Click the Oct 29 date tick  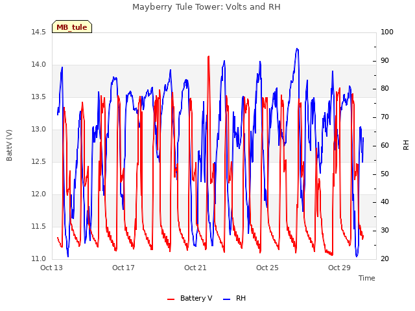pyautogui.click(x=339, y=268)
